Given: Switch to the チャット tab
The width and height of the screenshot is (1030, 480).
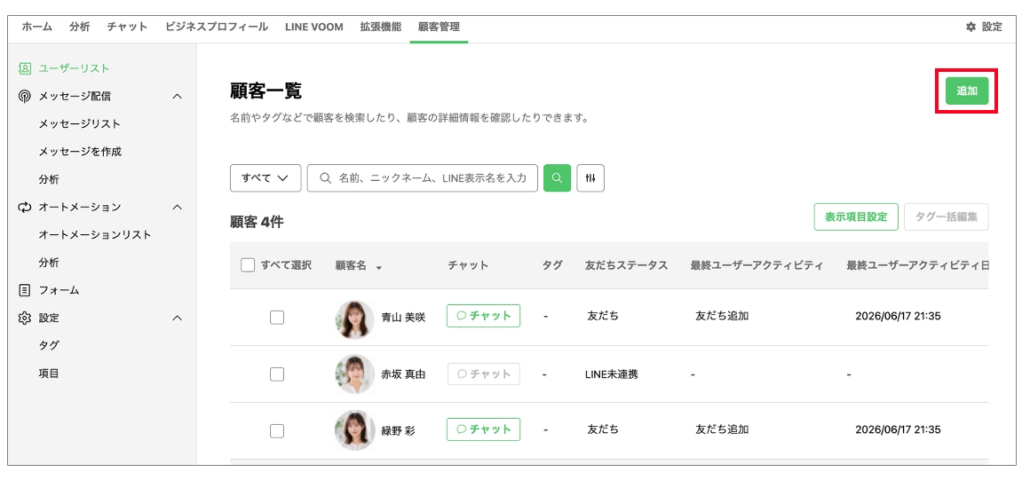Looking at the screenshot, I should click(128, 27).
